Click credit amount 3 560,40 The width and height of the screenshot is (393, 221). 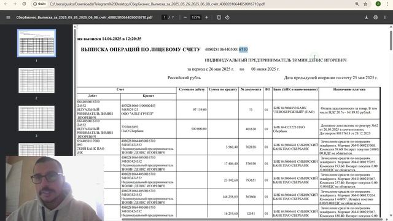pos(232,147)
